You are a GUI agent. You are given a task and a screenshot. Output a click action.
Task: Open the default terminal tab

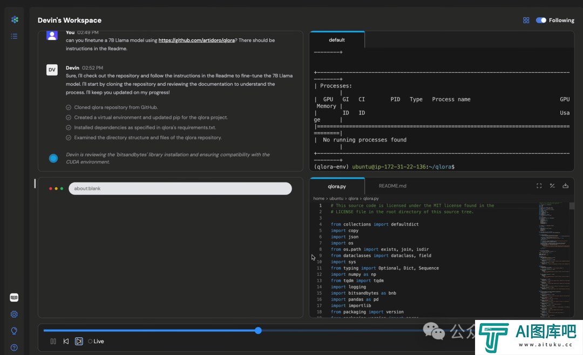[337, 40]
